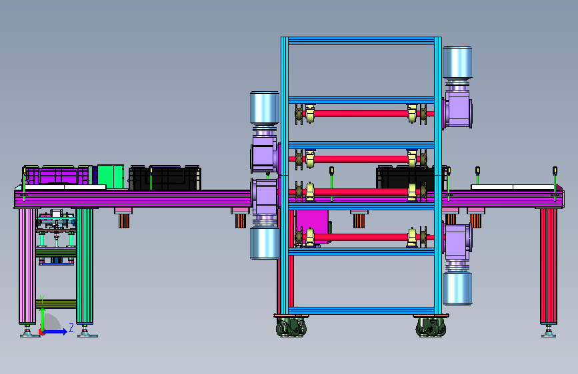The width and height of the screenshot is (578, 374).
Task: Select the purple gearbox at the top right
Action: pos(458,110)
